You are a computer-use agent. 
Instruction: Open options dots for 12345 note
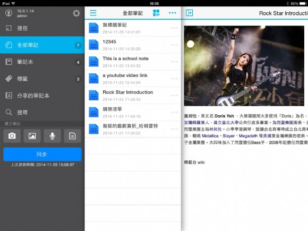tap(174, 45)
